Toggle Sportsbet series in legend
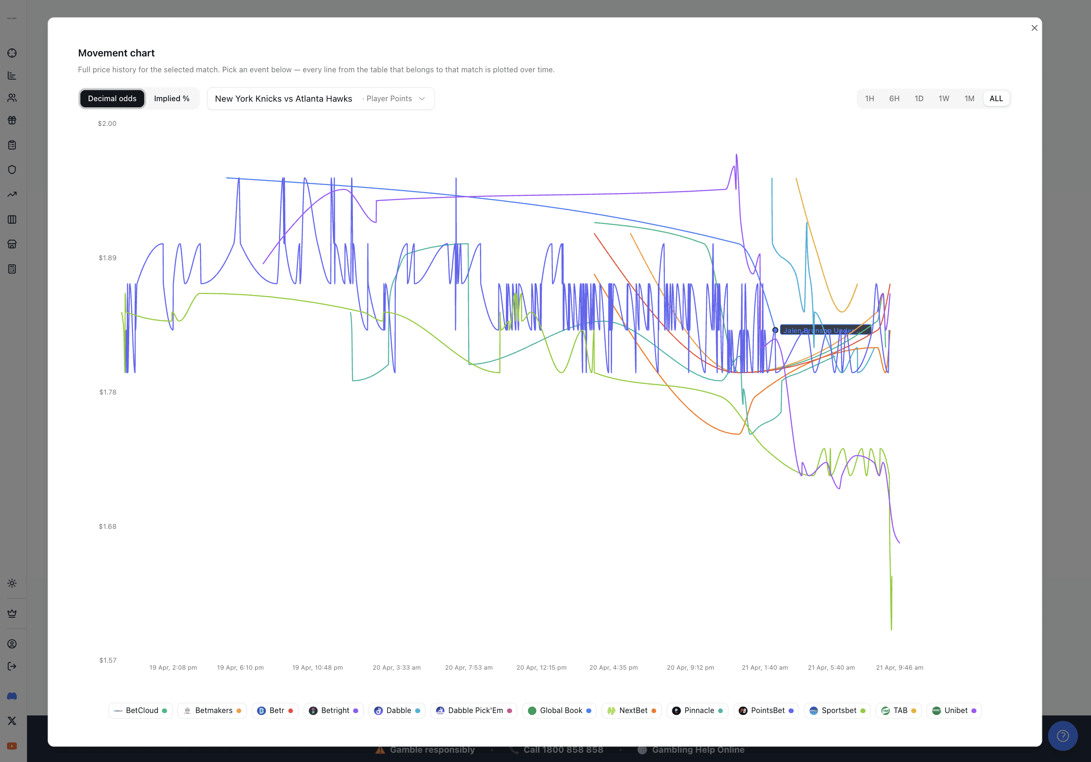This screenshot has width=1091, height=762. 838,710
